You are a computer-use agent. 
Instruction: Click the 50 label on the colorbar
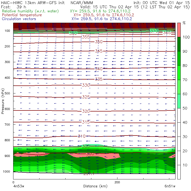pyautogui.click(x=185, y=108)
